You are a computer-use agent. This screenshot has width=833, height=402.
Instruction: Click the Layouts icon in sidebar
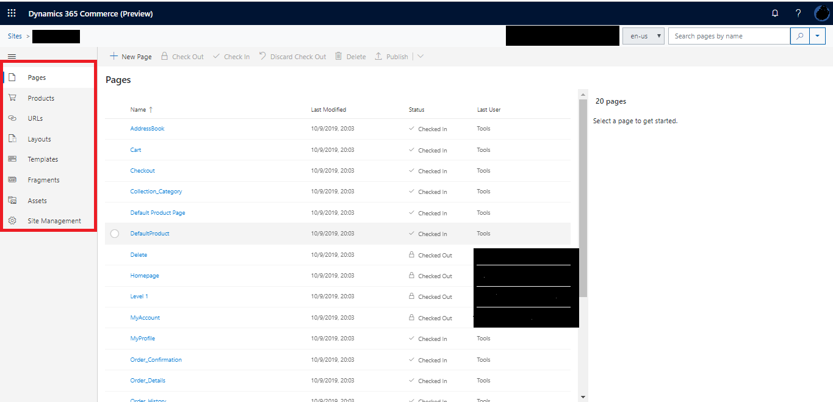point(12,138)
